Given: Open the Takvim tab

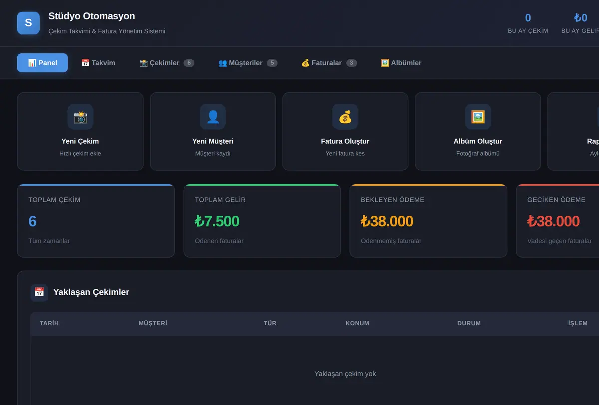Looking at the screenshot, I should pos(98,63).
